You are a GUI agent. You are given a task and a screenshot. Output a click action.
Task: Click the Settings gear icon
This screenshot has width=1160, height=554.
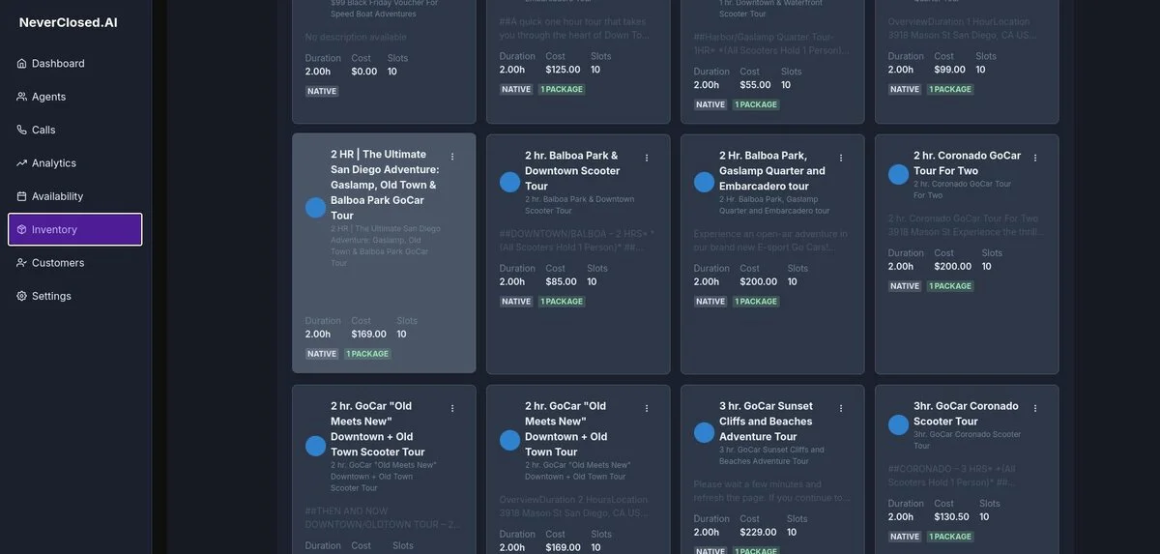[x=21, y=296]
